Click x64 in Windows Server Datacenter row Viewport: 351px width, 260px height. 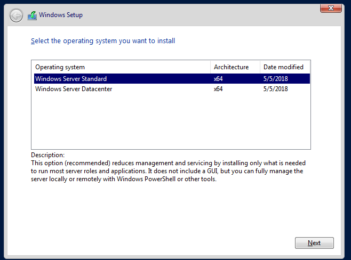click(x=218, y=89)
